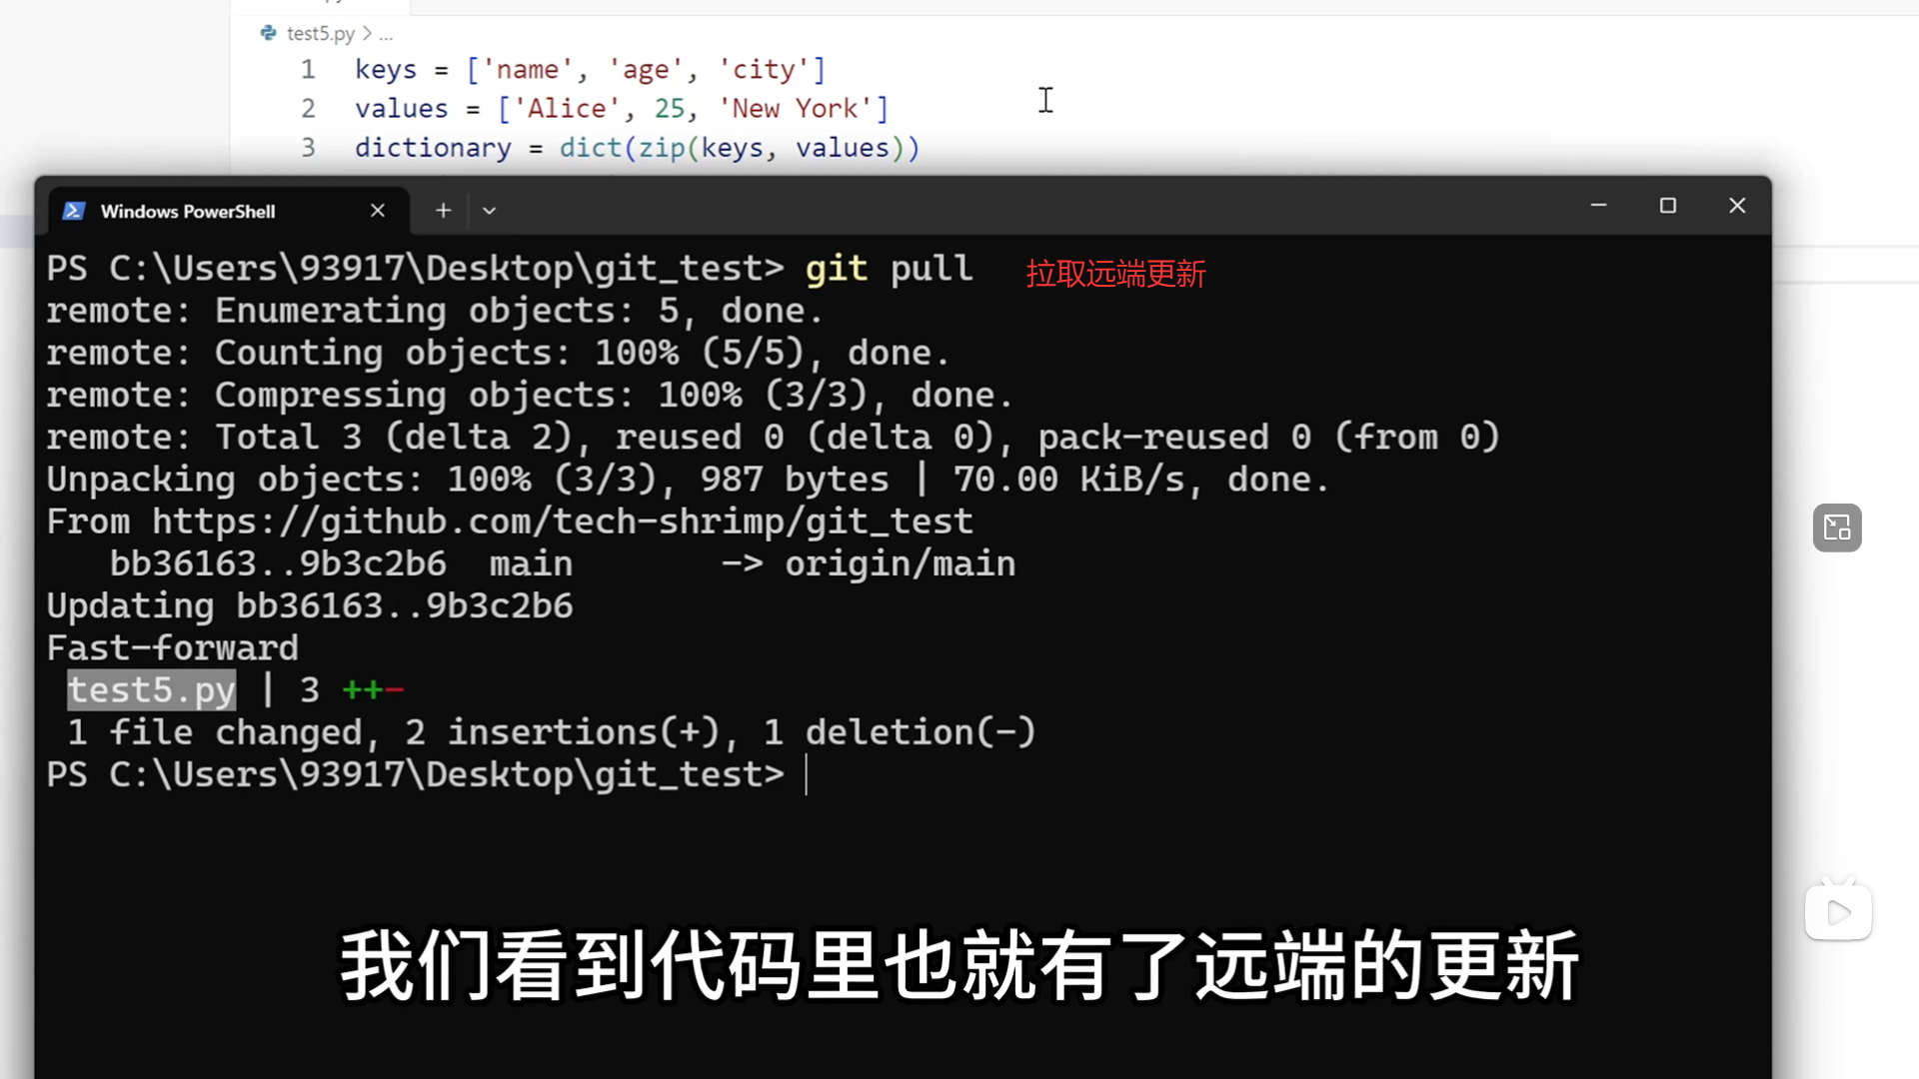Click line number 1 in the editor
Screen dimensions: 1919x1079
point(308,70)
